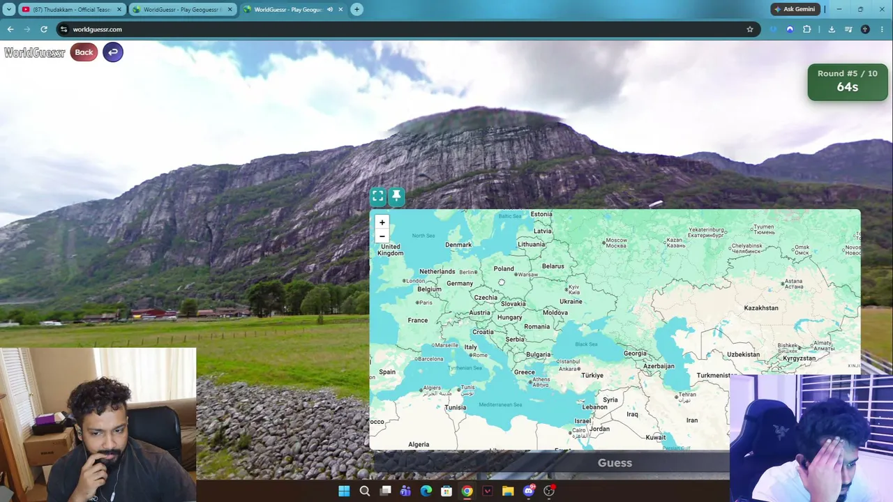View site information icon in address bar

tap(63, 29)
